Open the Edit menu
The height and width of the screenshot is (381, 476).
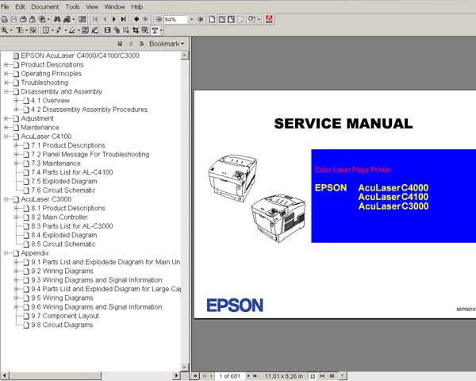click(21, 6)
